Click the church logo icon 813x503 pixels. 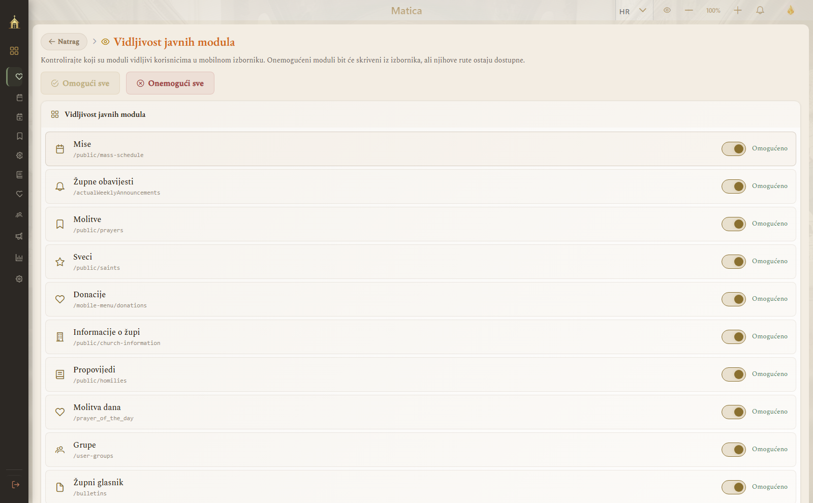14,22
